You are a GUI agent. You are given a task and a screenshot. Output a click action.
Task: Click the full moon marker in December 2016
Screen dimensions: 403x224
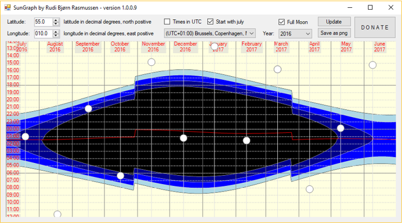tap(183, 138)
